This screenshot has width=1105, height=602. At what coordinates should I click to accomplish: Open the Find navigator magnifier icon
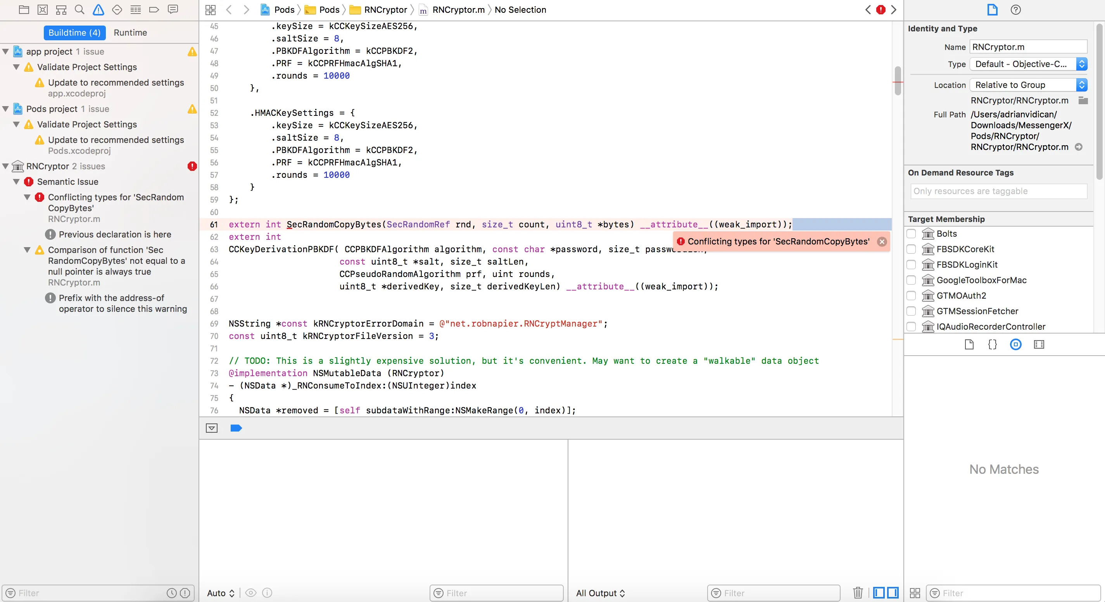79,9
